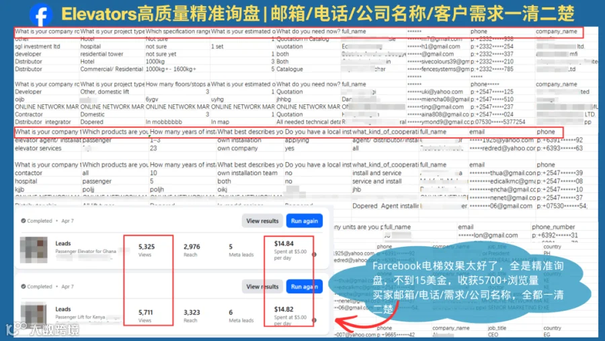The height and width of the screenshot is (341, 605).
Task: Select the $14.84 spent amount
Action: click(x=284, y=243)
